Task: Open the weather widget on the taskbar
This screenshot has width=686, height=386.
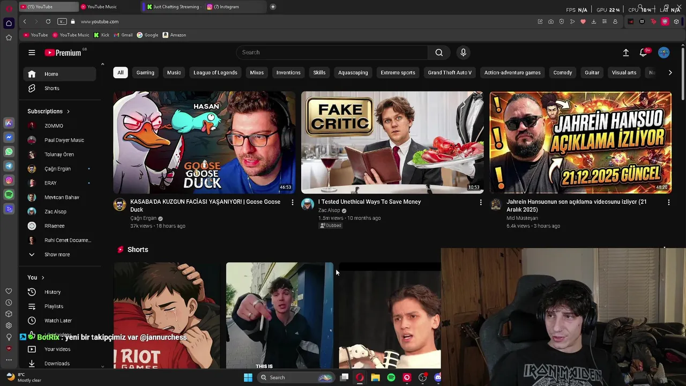Action: pos(24,377)
